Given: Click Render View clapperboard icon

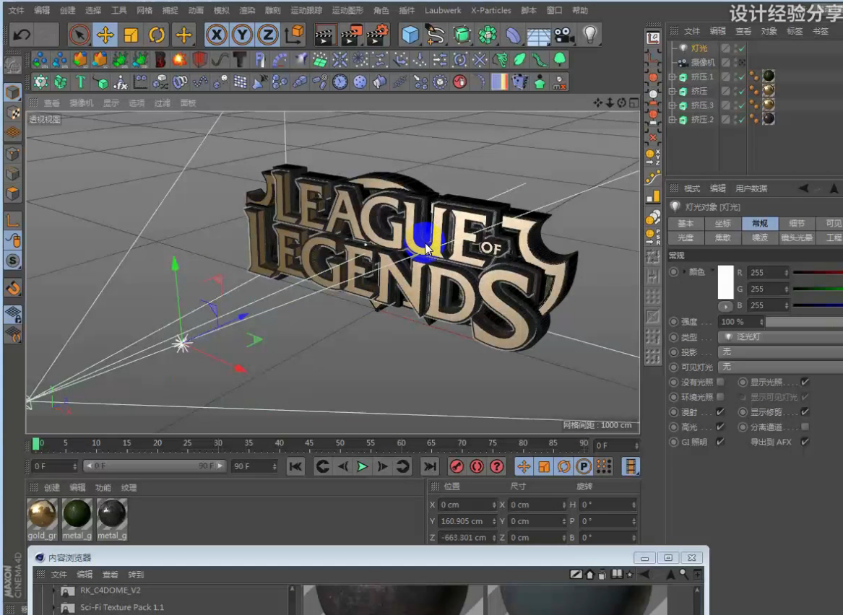Looking at the screenshot, I should point(325,35).
